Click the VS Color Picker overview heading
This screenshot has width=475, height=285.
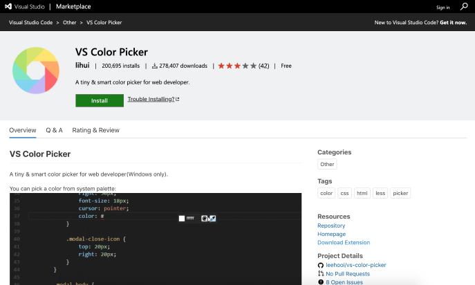click(x=40, y=154)
